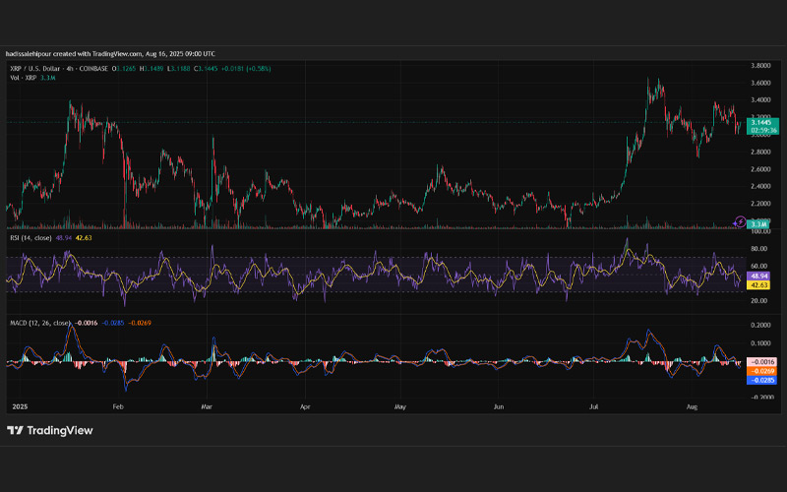787x492 pixels.
Task: Click the pink -0.0016 histogram label on the axis
Action: click(761, 361)
